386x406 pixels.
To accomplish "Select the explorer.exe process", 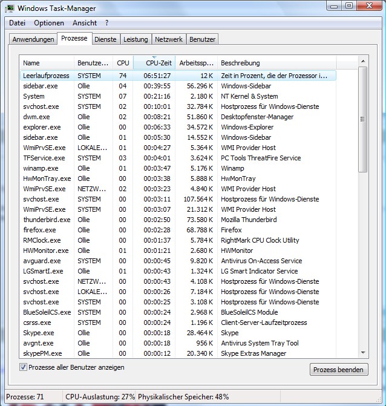I will pyautogui.click(x=178, y=127).
